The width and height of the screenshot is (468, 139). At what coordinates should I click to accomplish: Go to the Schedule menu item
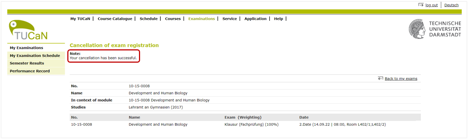[x=148, y=19]
